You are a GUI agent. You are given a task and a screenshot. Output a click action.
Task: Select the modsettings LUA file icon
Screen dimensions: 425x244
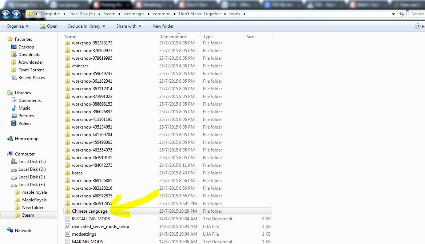68,234
